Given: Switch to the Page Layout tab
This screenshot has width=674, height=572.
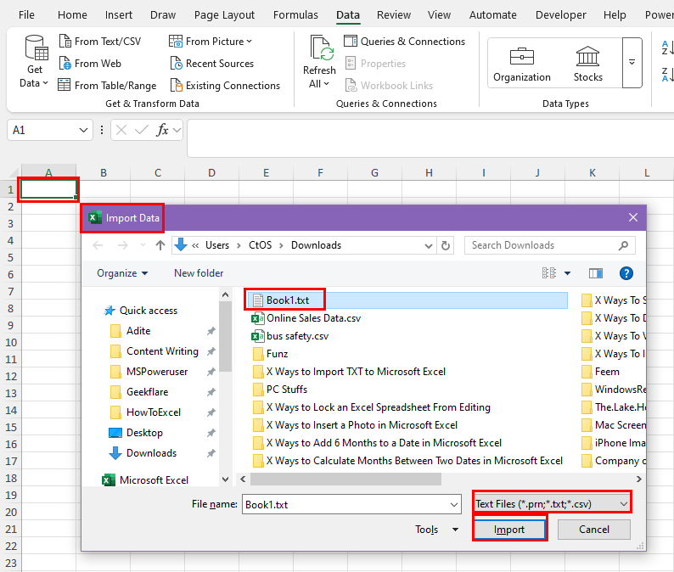Looking at the screenshot, I should [x=224, y=15].
